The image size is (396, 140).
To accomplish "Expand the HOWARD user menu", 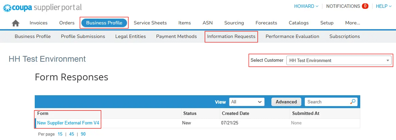I will [x=306, y=6].
